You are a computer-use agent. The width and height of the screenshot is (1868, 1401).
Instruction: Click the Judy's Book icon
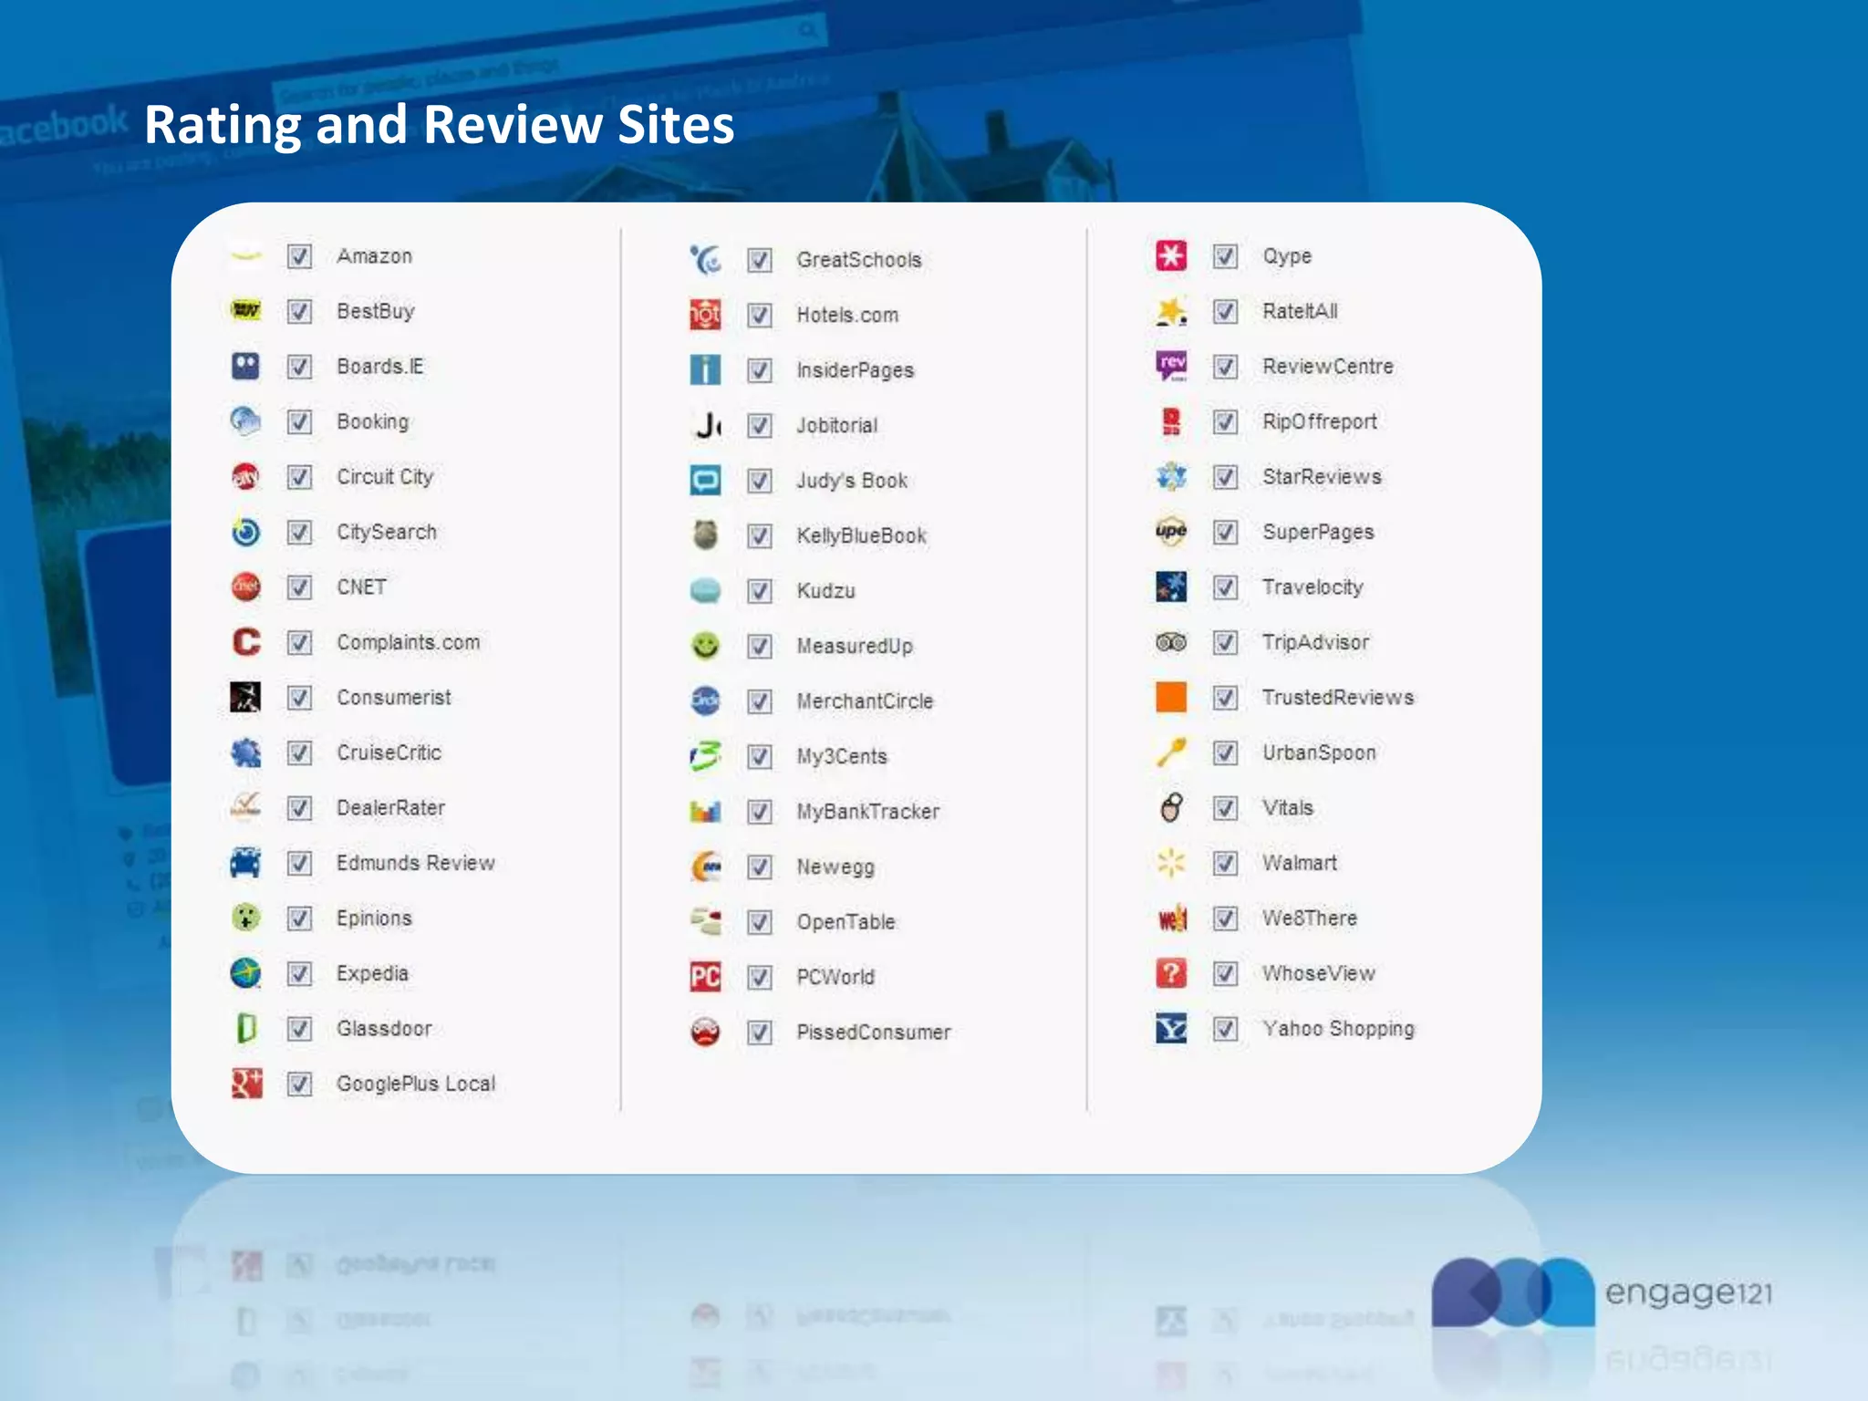[x=705, y=480]
